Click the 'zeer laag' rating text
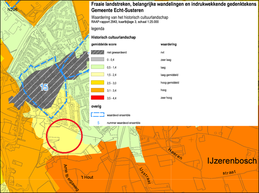Image resolution: width=259 pixels, height=193 pixels. (166, 60)
